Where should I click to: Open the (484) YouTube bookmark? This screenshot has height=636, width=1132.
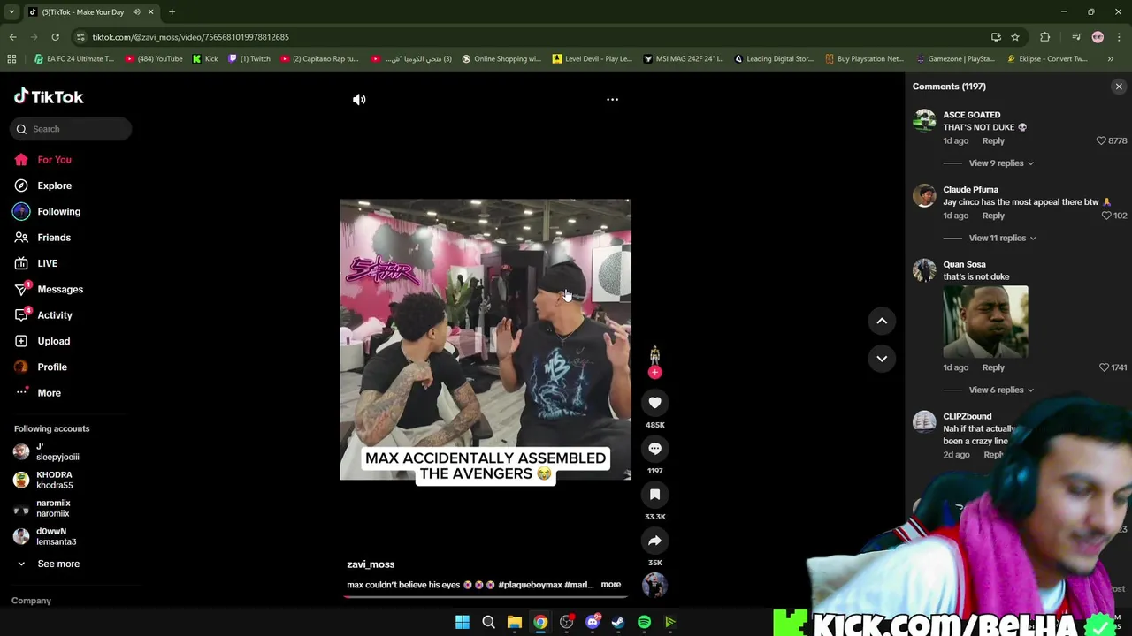coord(154,59)
